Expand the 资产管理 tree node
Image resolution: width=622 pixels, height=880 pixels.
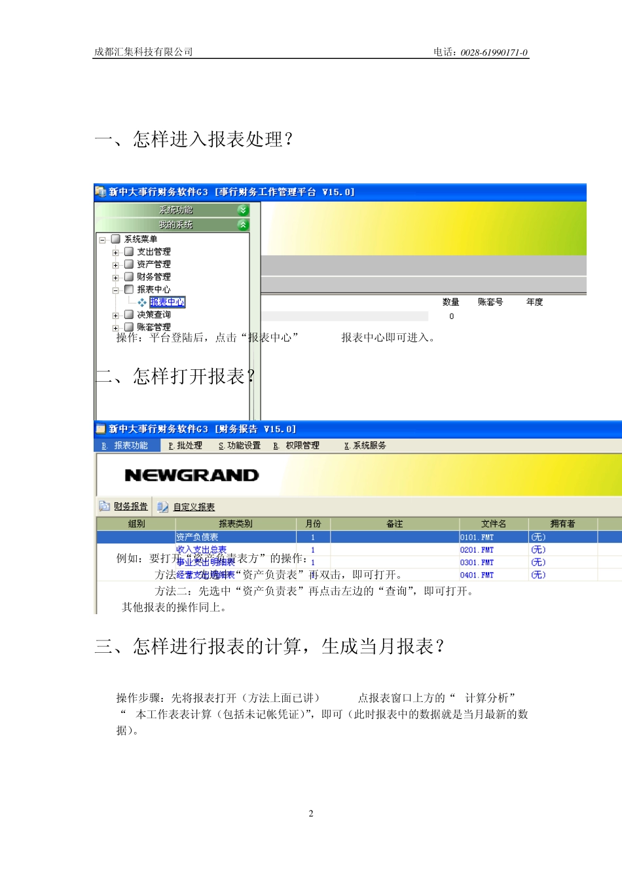coord(115,265)
